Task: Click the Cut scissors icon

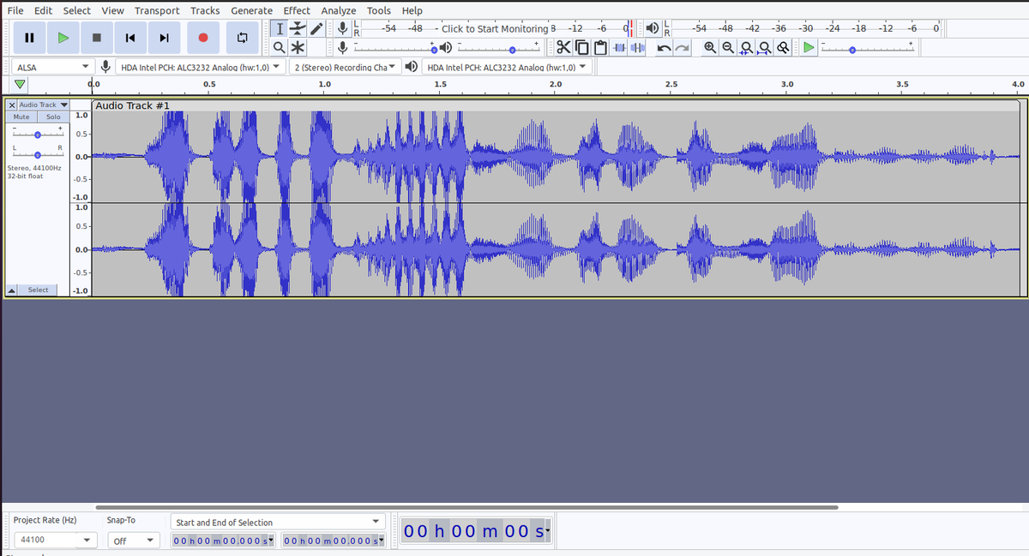Action: point(563,47)
